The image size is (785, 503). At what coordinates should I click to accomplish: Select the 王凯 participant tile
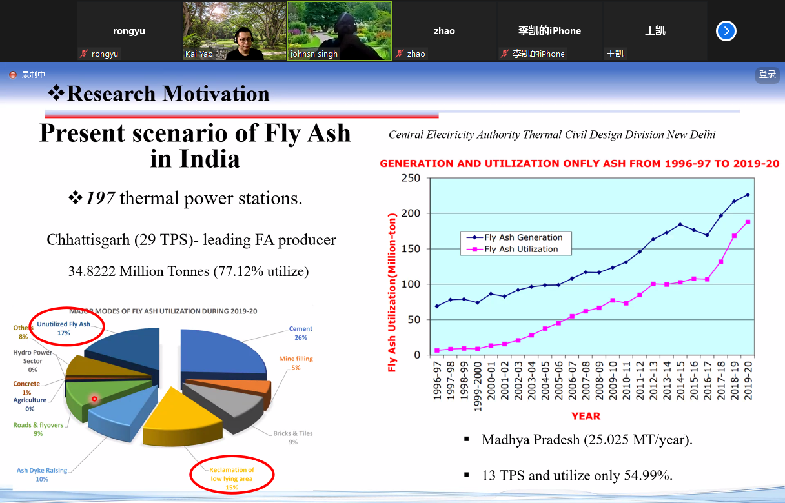click(655, 31)
